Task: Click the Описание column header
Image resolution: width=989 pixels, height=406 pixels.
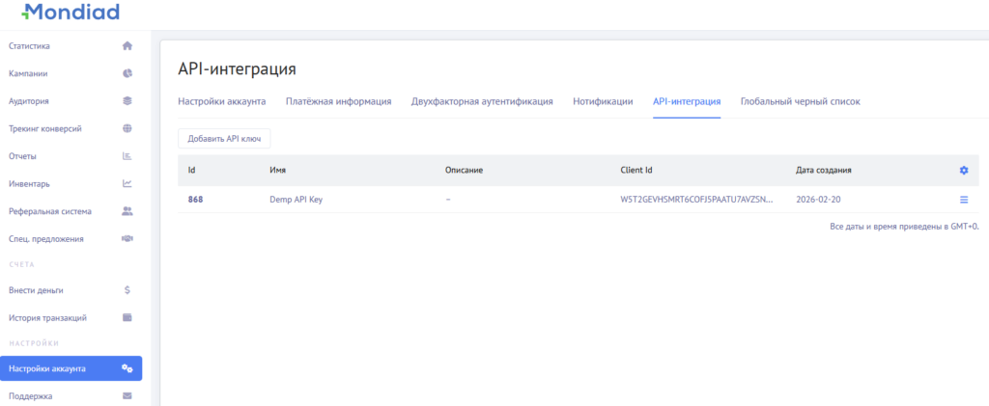Action: tap(465, 171)
